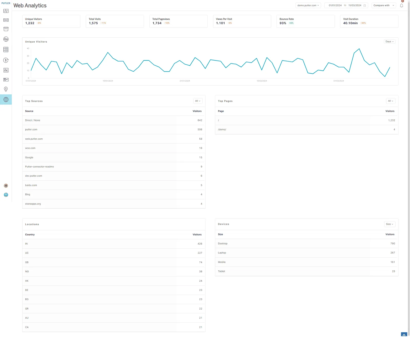This screenshot has height=337, width=410.
Task: Click the US country row
Action: pos(114,253)
